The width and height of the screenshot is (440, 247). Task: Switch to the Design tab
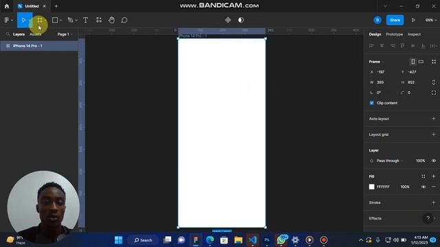(375, 34)
